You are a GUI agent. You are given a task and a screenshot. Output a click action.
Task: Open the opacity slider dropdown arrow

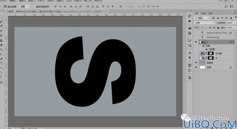point(235,23)
